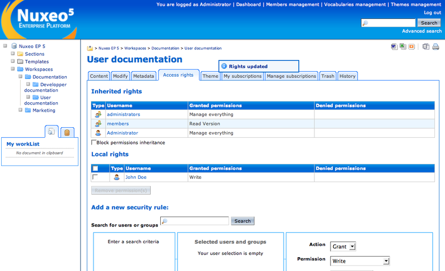The height and width of the screenshot is (271, 445).
Task: Collapse the Workspaces tree node
Action: click(13, 69)
